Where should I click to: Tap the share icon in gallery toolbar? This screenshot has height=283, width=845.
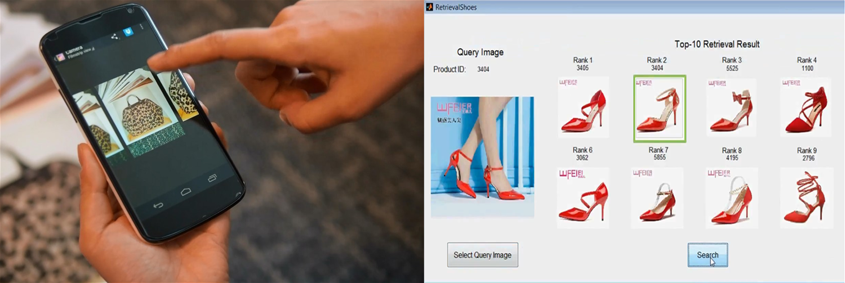[x=114, y=37]
